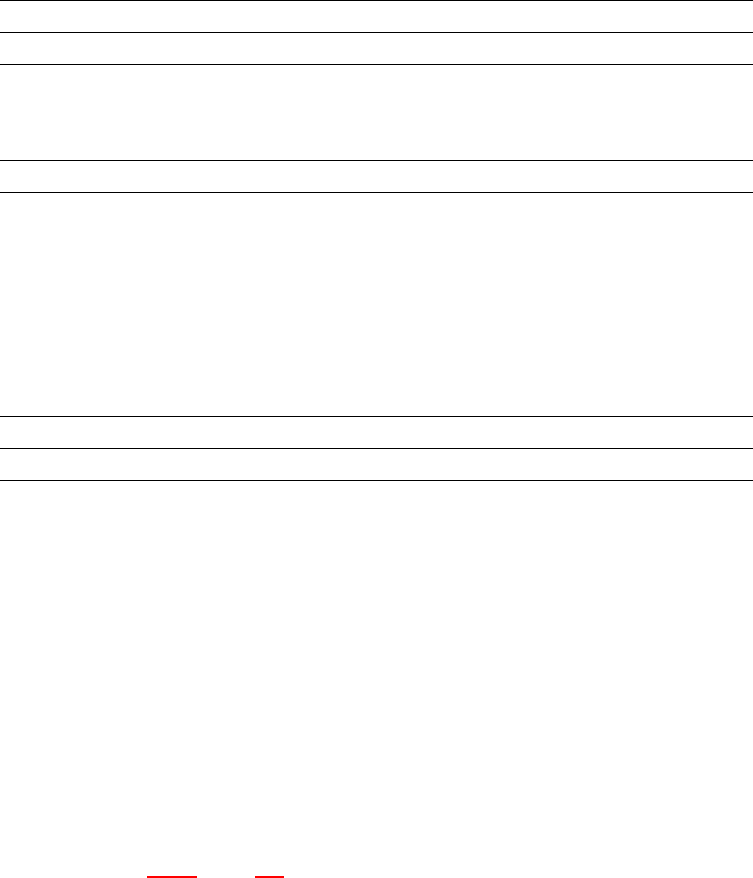This screenshot has width=753, height=878.
Task: Select the tallest empty row in the table
Action: pyautogui.click(x=376, y=112)
